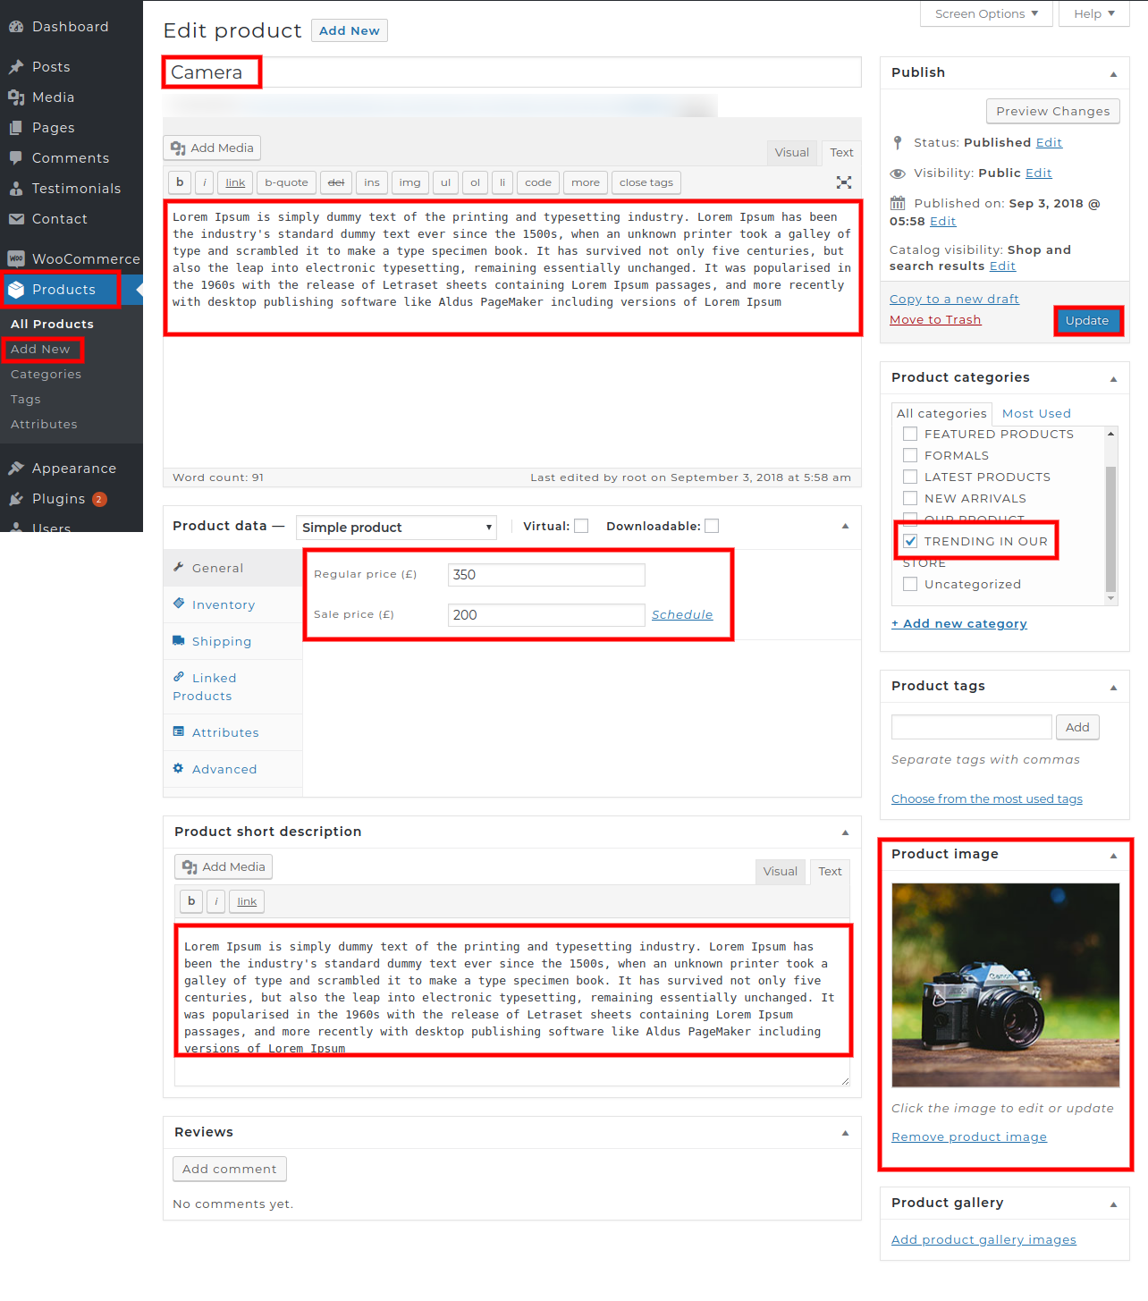Click the WooCommerce logo icon
This screenshot has width=1148, height=1301.
pos(16,259)
